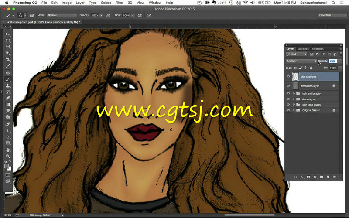The height and width of the screenshot is (218, 349).
Task: Create a new layer group
Action: click(x=322, y=177)
